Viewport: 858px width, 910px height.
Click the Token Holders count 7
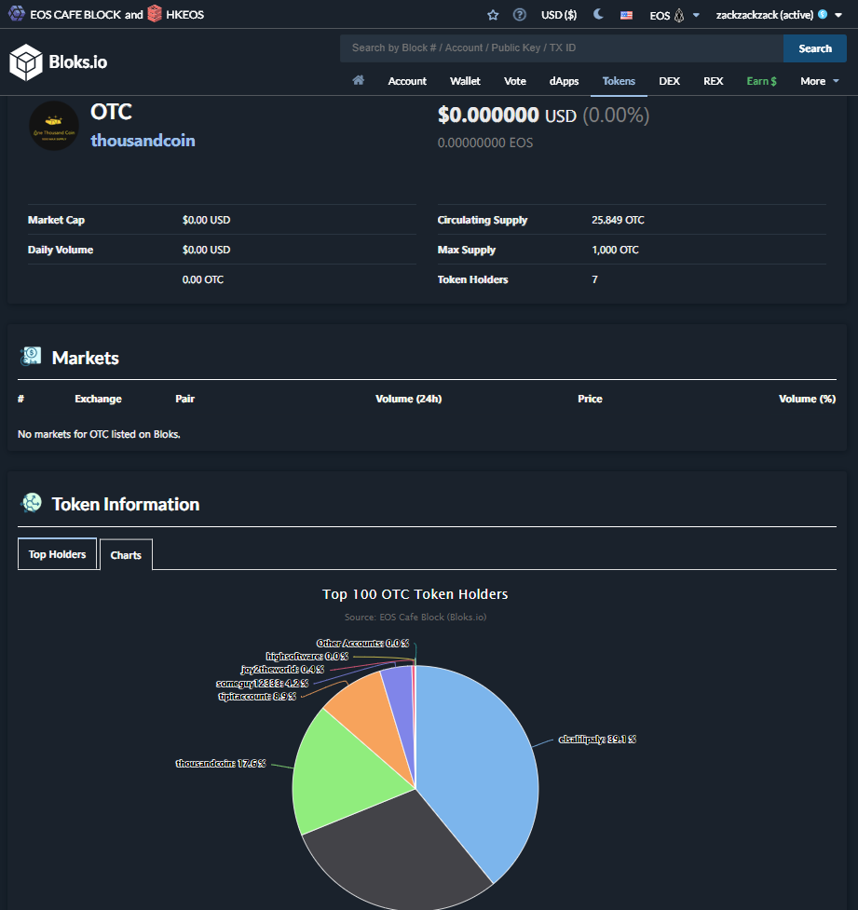(594, 279)
